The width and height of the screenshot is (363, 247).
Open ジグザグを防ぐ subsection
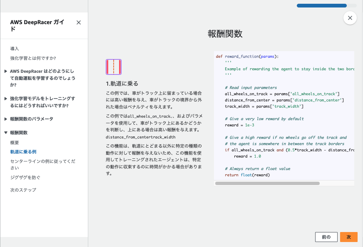point(25,178)
